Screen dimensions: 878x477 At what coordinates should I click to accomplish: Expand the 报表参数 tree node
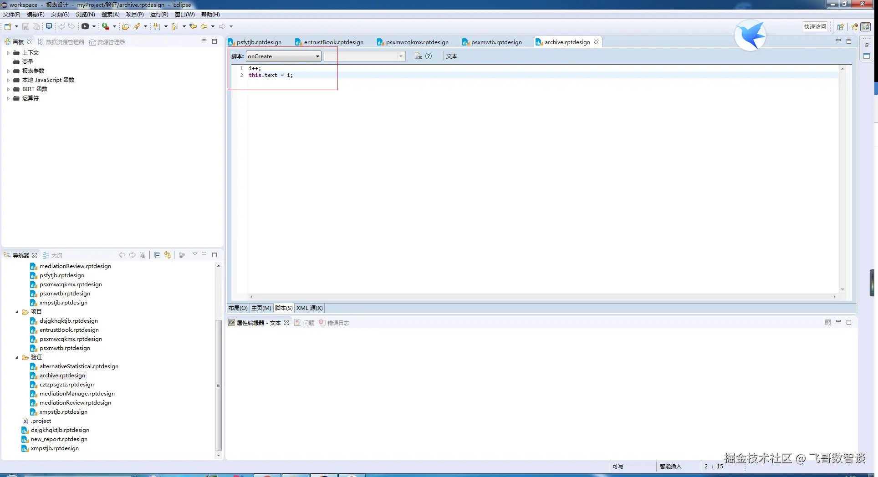coord(8,71)
